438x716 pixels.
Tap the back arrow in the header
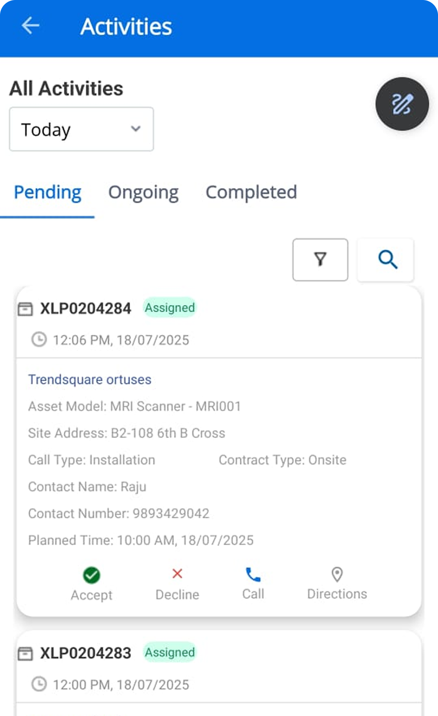click(x=30, y=26)
